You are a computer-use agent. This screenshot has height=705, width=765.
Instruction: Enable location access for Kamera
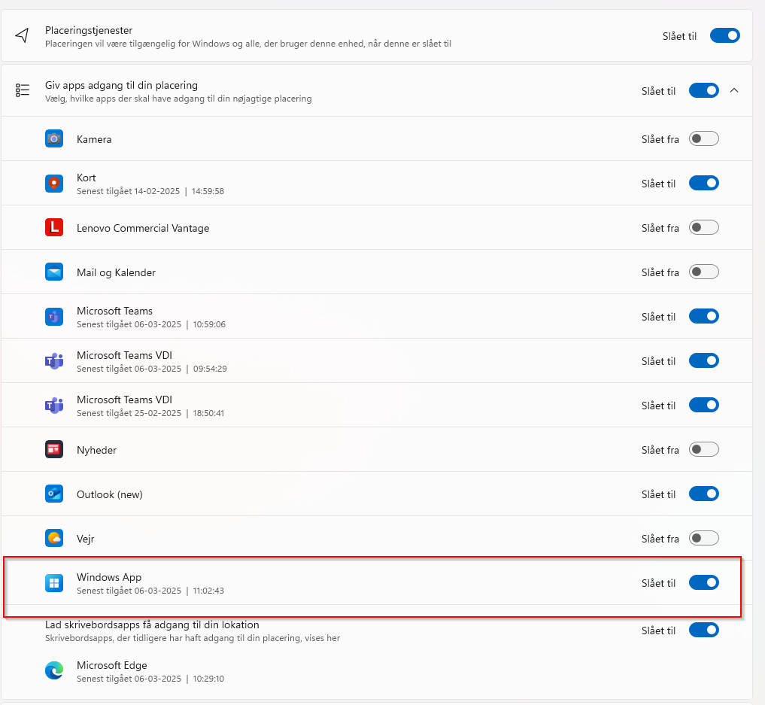click(703, 139)
